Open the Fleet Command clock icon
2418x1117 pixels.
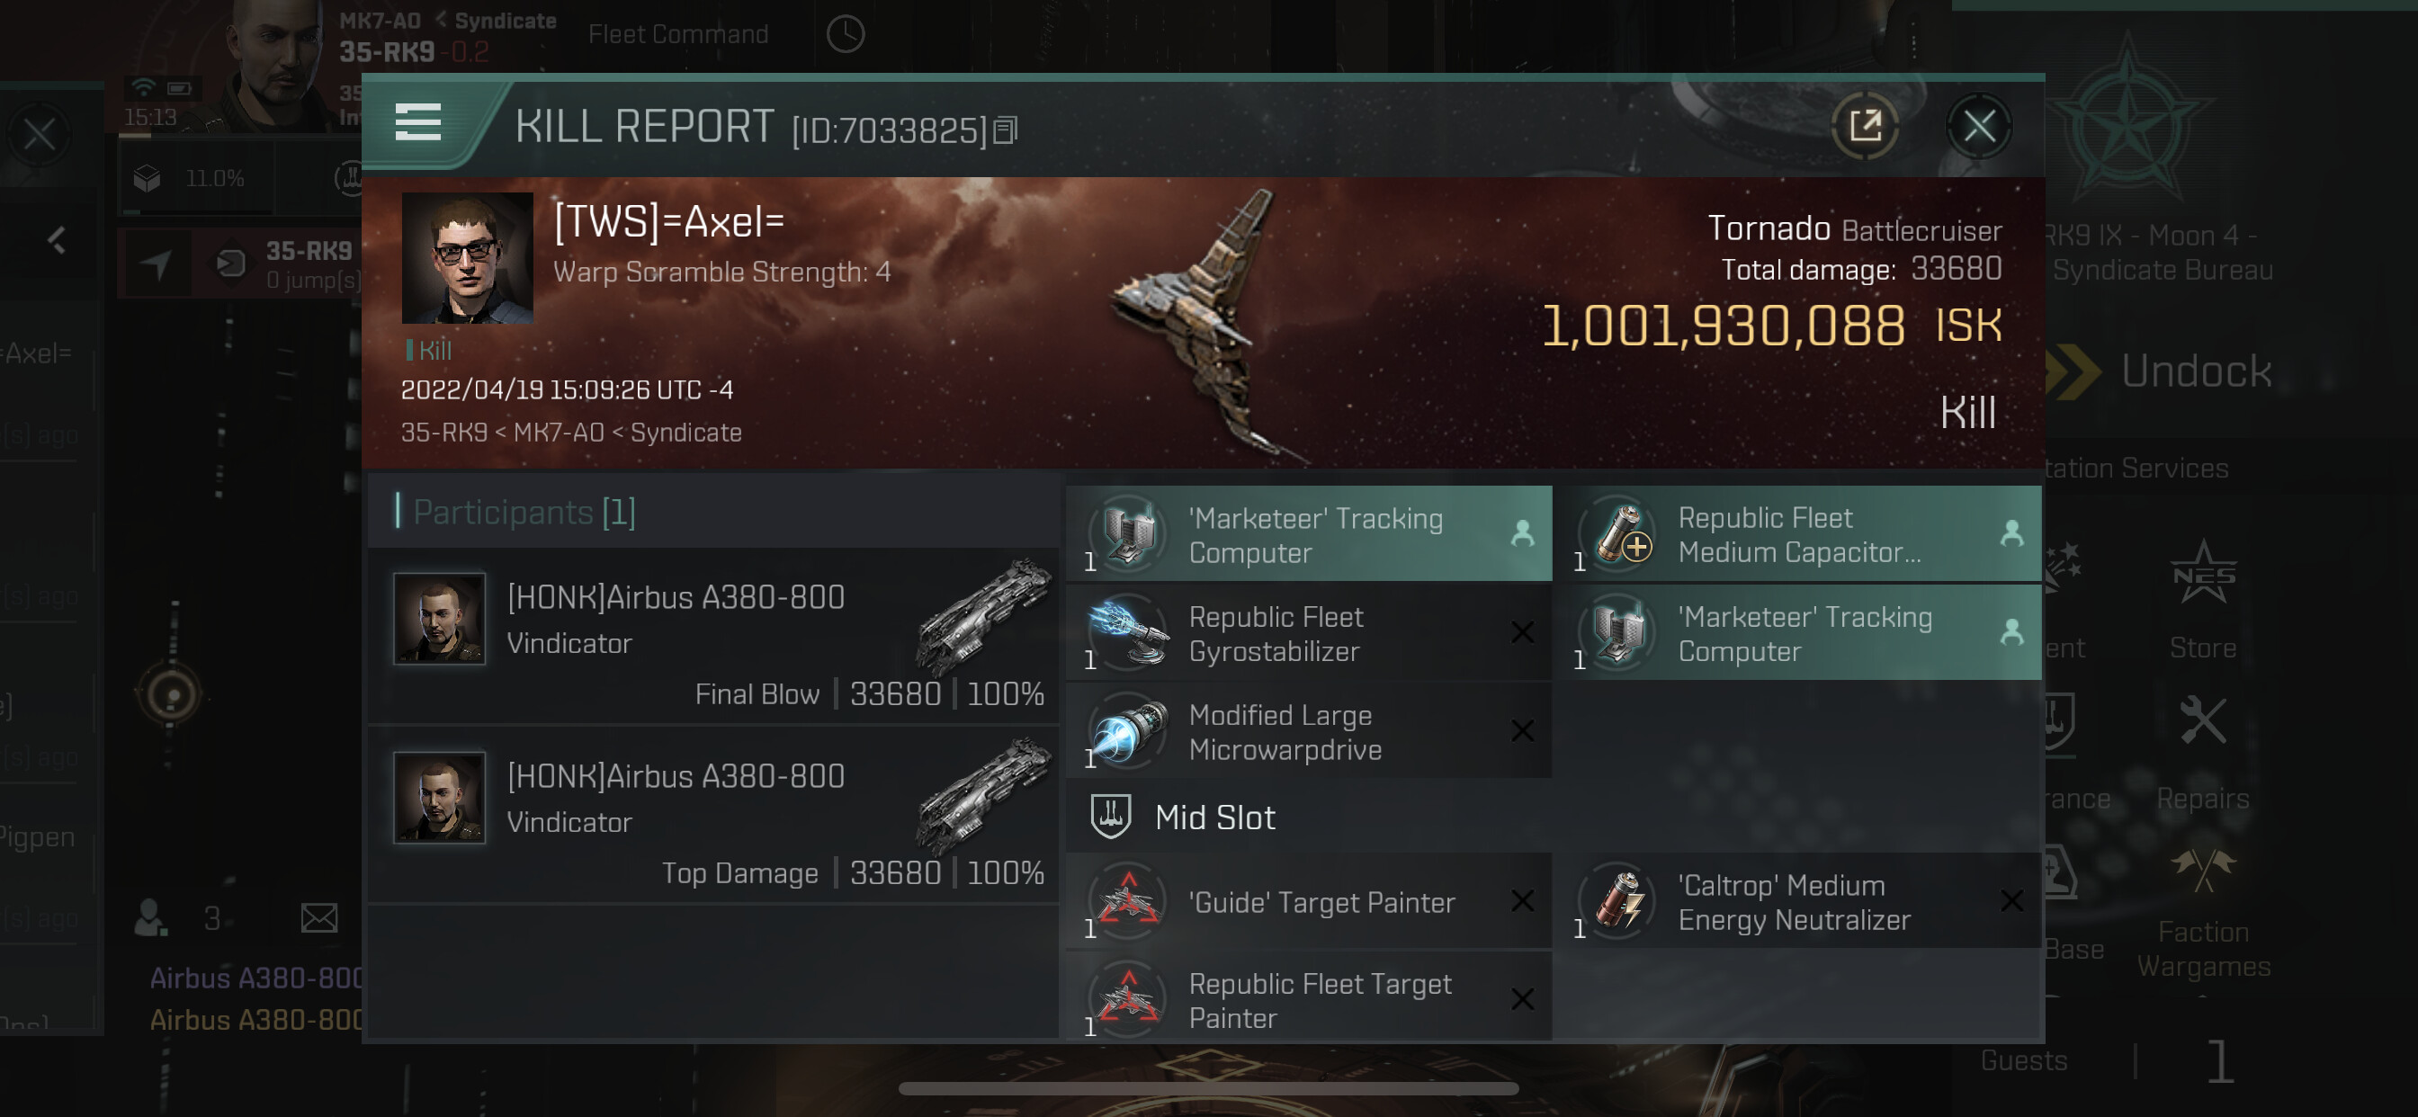pyautogui.click(x=845, y=34)
